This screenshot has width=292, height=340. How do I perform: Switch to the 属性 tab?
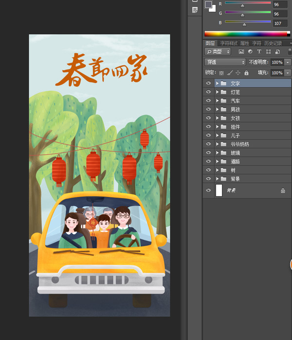[245, 43]
